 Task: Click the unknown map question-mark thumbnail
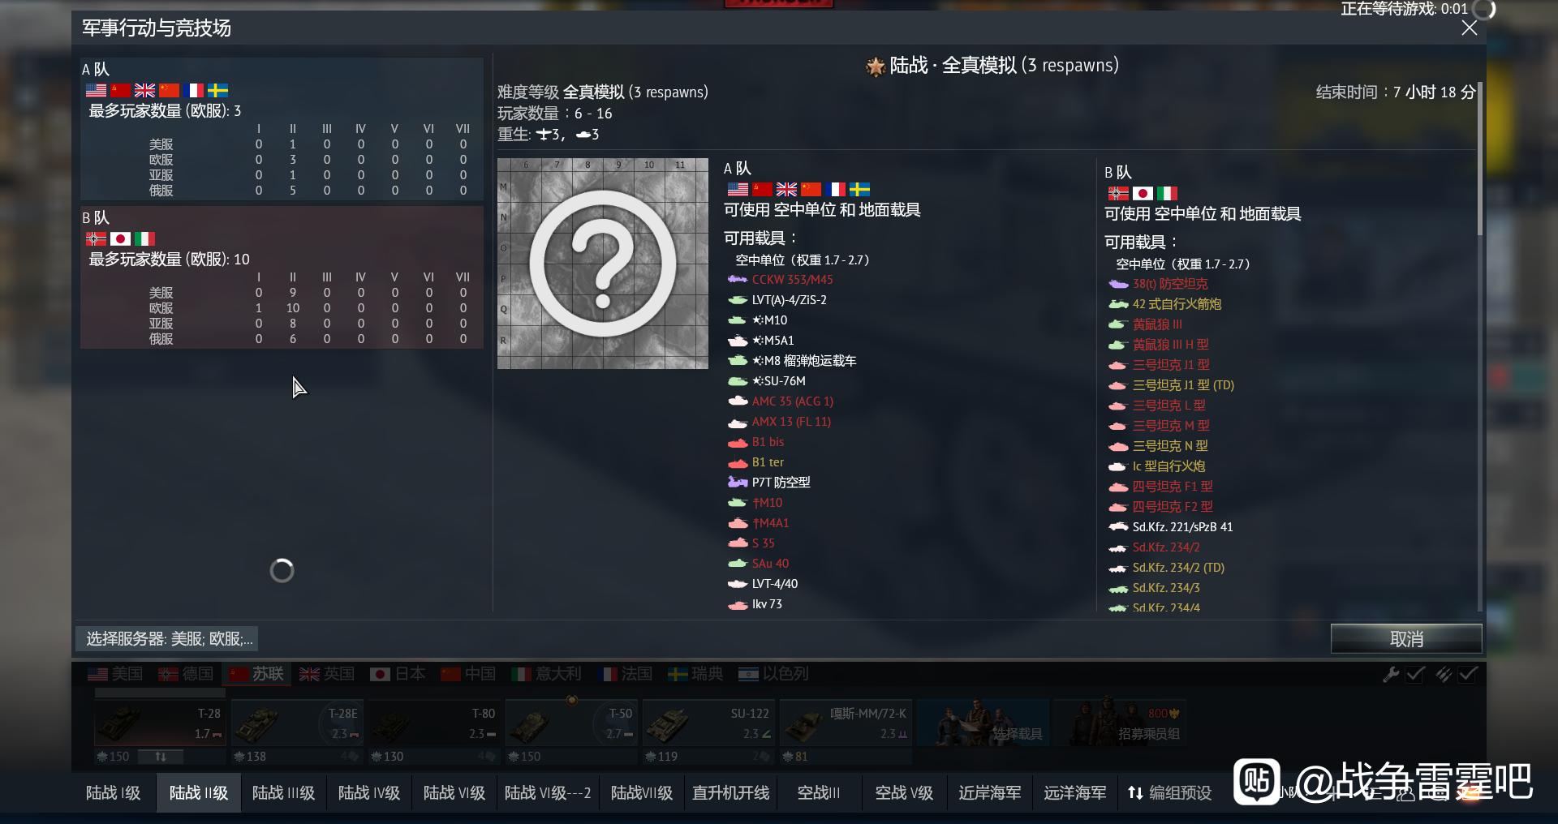[603, 264]
